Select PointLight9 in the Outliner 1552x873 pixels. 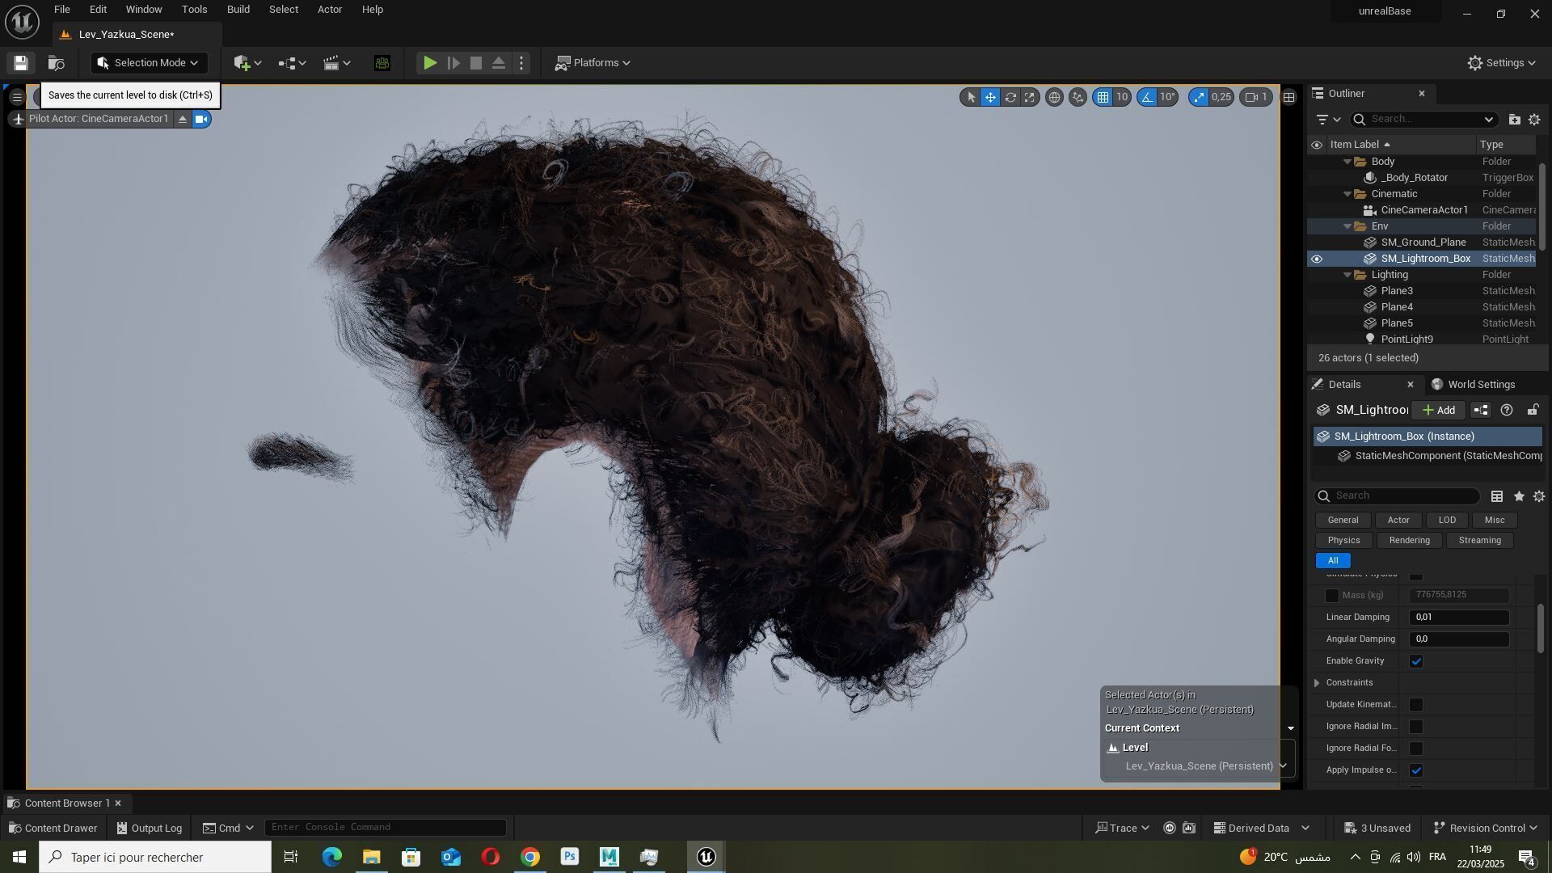[x=1406, y=339]
